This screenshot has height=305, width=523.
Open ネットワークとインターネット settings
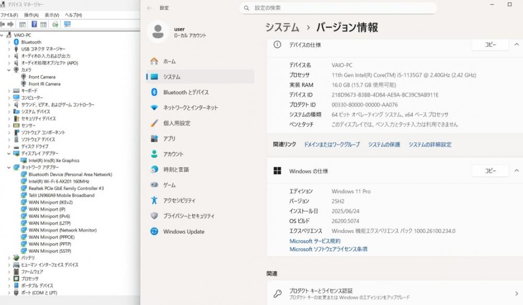pos(200,108)
